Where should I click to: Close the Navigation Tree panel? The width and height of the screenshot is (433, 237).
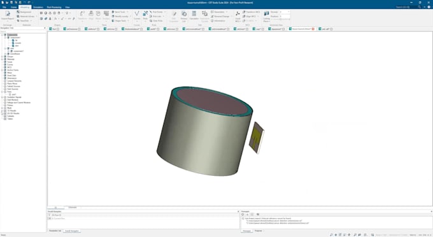point(45,28)
